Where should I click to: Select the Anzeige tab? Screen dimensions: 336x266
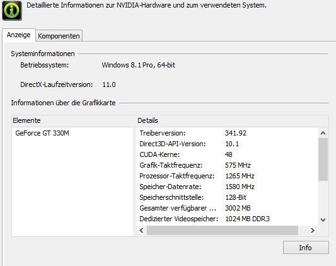[19, 35]
